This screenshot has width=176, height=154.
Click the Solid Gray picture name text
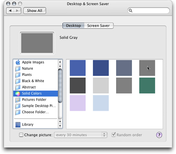69,38
